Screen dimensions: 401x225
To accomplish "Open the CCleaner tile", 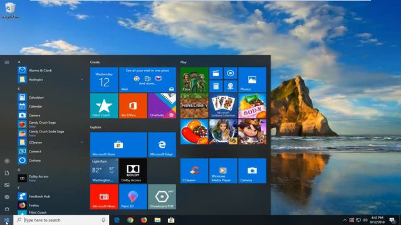I will tap(194, 171).
